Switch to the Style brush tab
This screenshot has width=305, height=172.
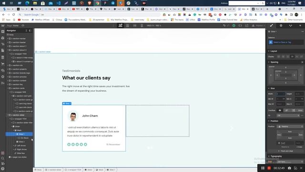271,25
